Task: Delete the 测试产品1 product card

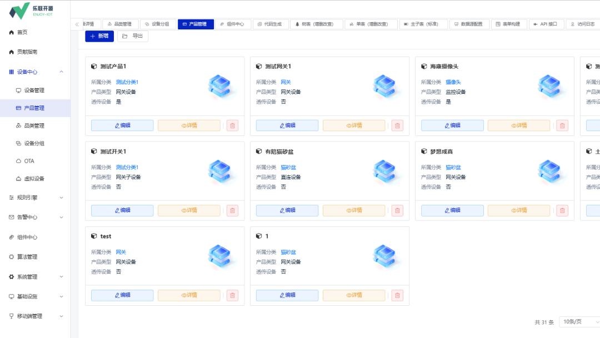Action: pyautogui.click(x=232, y=125)
